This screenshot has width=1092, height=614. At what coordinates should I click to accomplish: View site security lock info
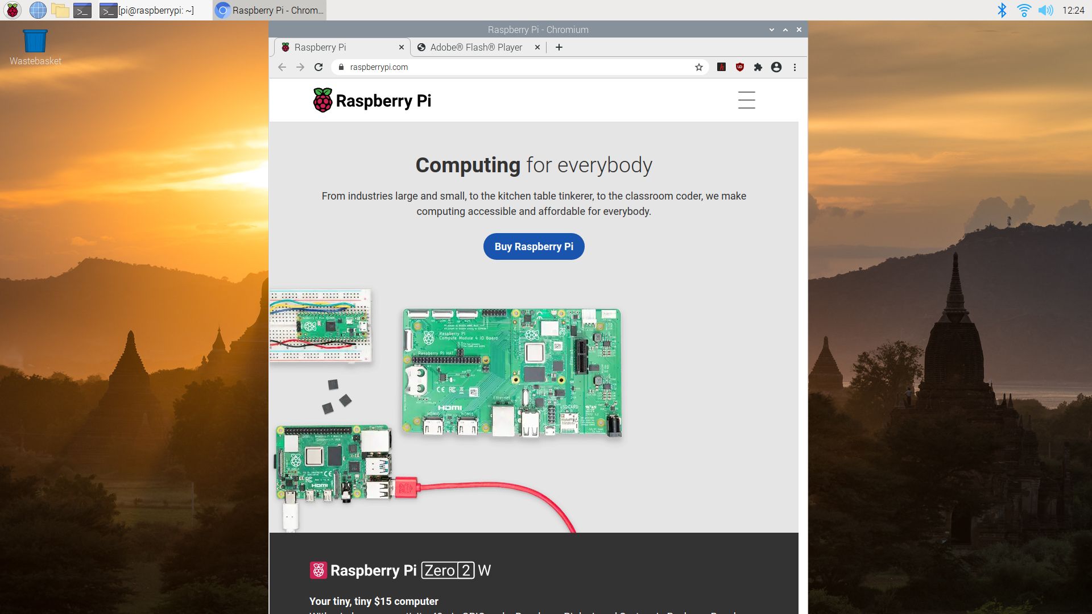click(341, 67)
